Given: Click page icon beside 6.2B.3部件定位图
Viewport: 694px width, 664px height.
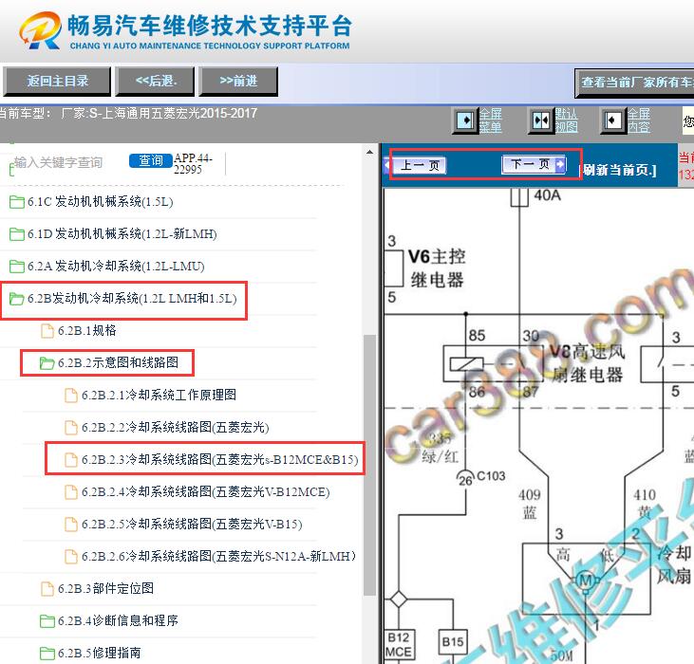Looking at the screenshot, I should coord(47,588).
